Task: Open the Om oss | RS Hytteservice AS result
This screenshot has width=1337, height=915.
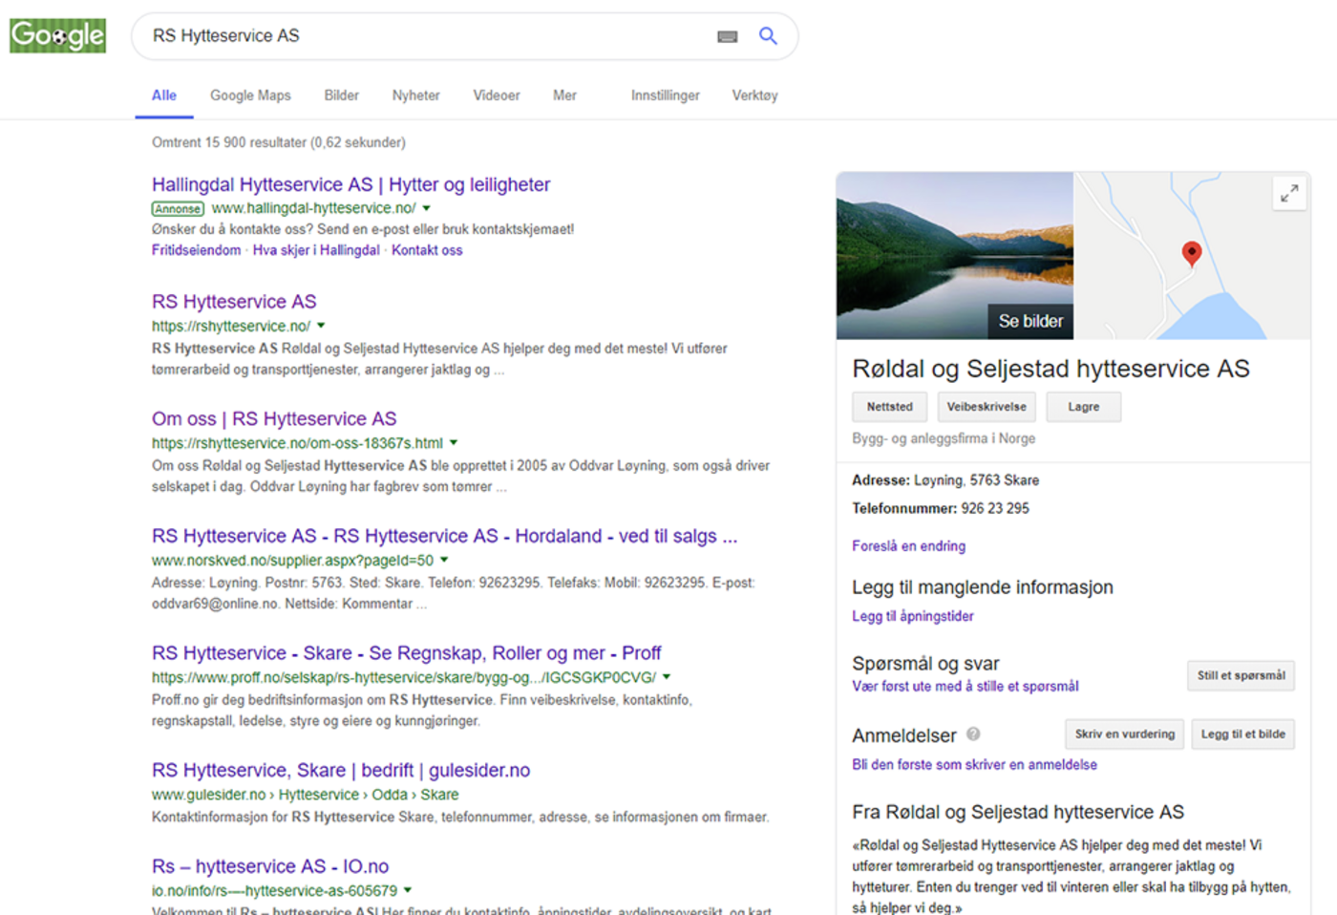Action: click(x=274, y=419)
